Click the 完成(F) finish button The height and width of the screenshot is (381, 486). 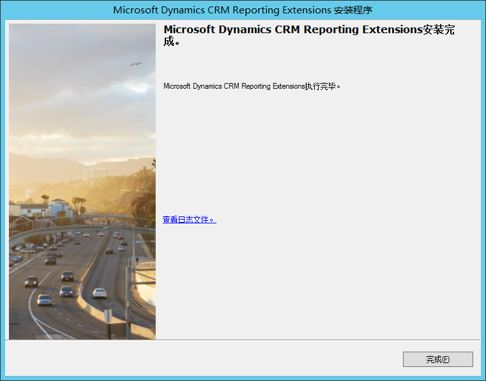click(437, 359)
